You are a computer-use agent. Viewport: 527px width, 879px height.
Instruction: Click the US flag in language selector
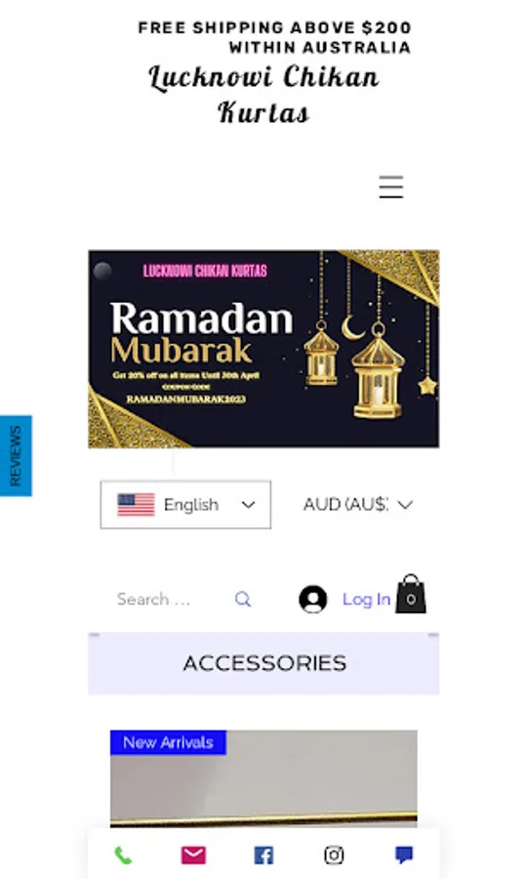136,505
